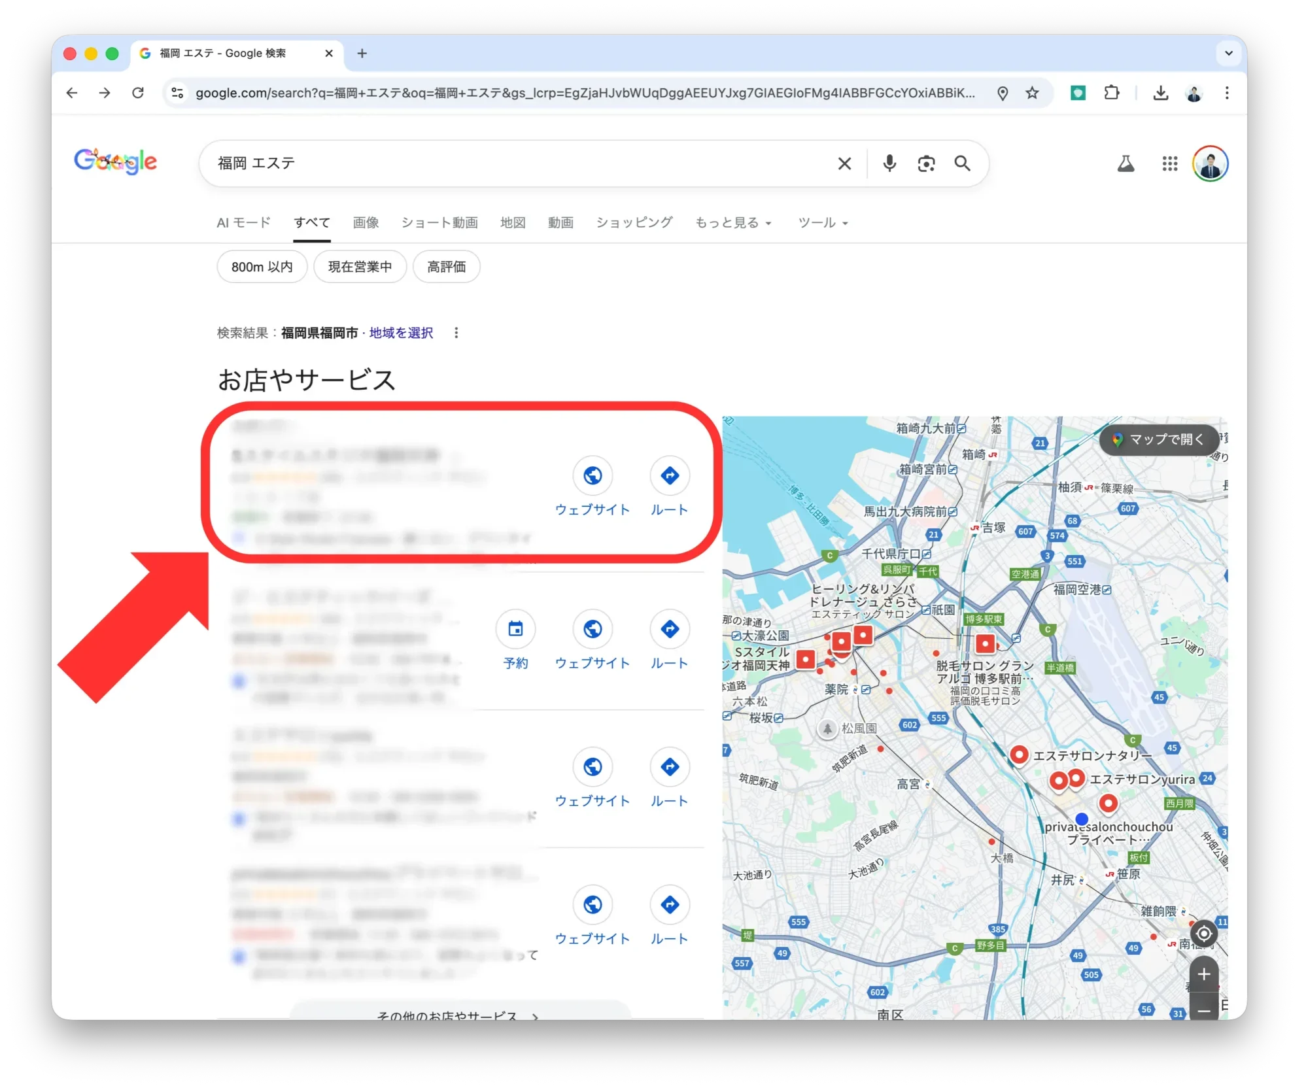Click ルート icon in the first listing
The image size is (1306, 1088).
click(669, 476)
